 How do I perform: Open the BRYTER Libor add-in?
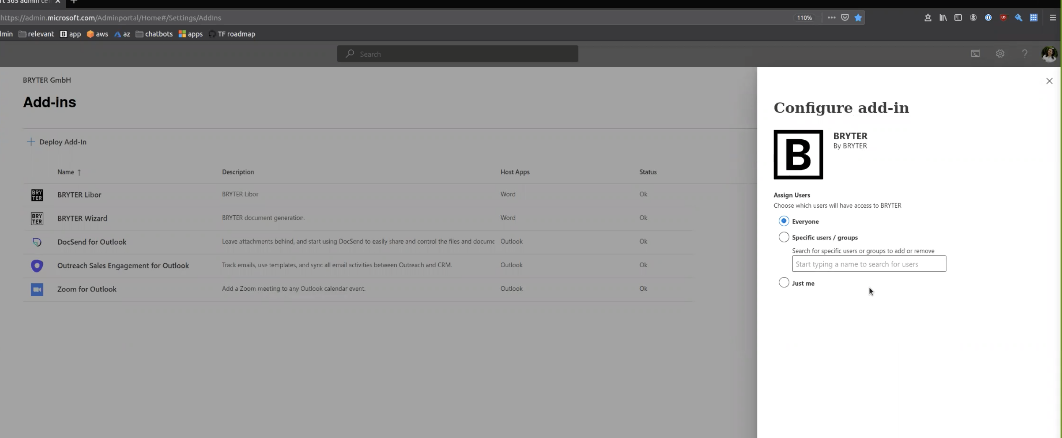click(79, 195)
